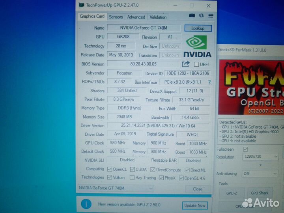The image size is (284, 213).
Task: Click the refresh icon in GPU-Z header
Action: (202, 16)
